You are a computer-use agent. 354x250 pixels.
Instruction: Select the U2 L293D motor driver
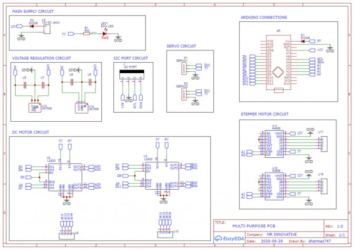(x=65, y=177)
